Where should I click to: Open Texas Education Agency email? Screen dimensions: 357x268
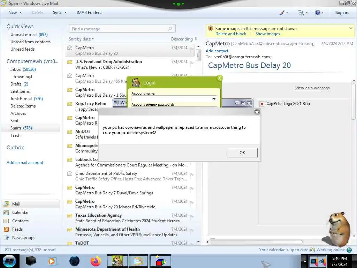[x=130, y=218]
